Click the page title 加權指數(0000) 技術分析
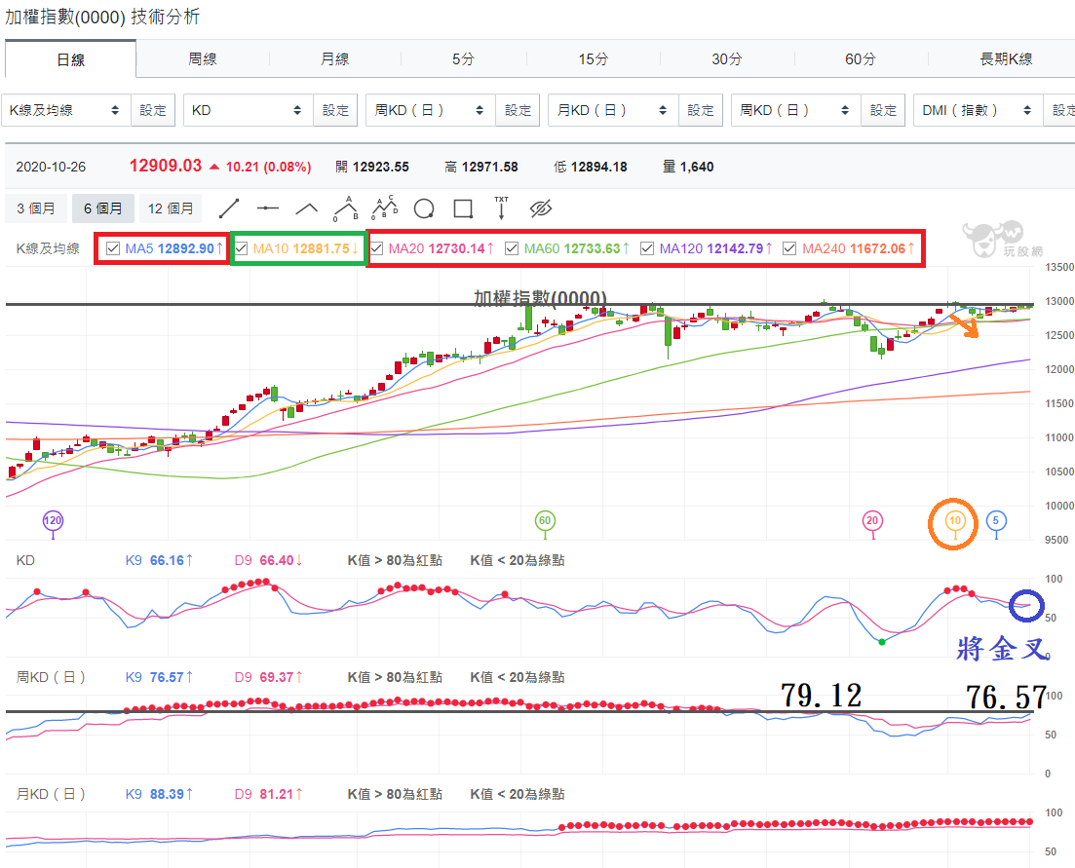The image size is (1075, 868). click(102, 17)
